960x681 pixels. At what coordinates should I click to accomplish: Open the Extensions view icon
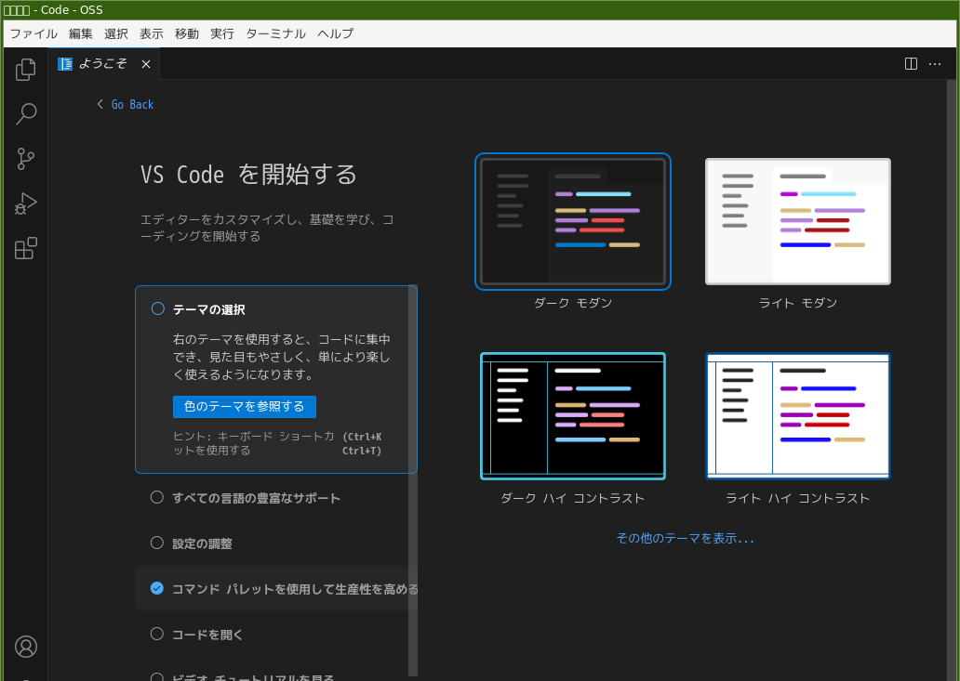pyautogui.click(x=26, y=248)
